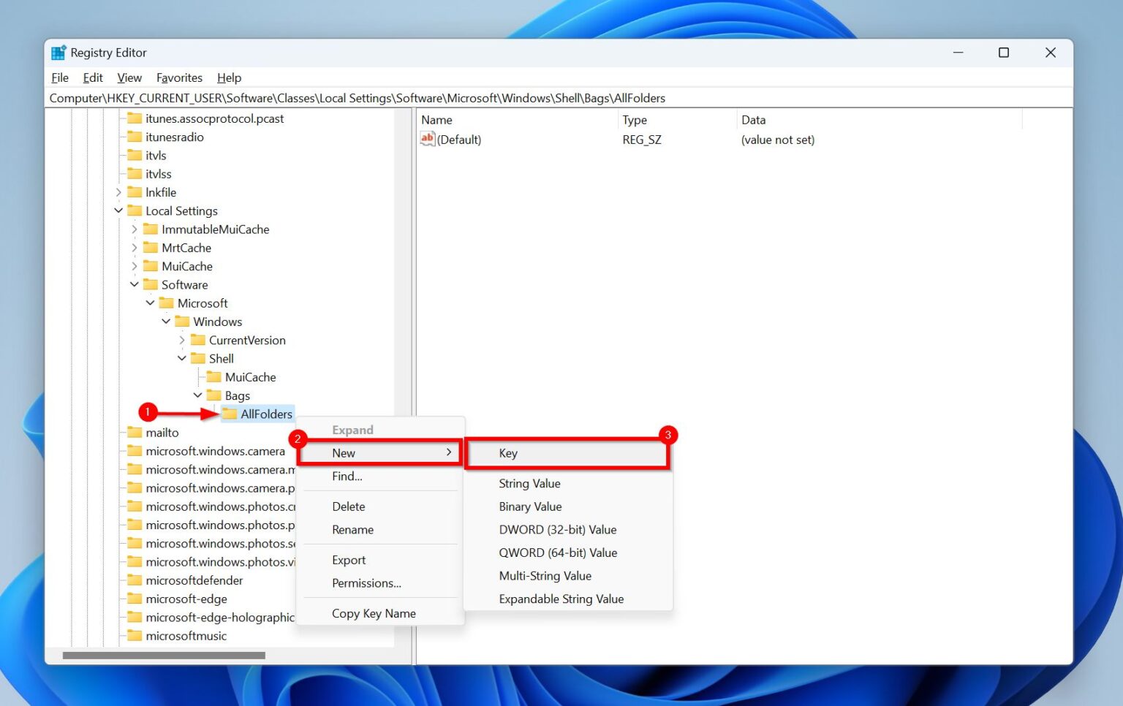The height and width of the screenshot is (706, 1123).
Task: Open the View menu
Action: point(129,77)
